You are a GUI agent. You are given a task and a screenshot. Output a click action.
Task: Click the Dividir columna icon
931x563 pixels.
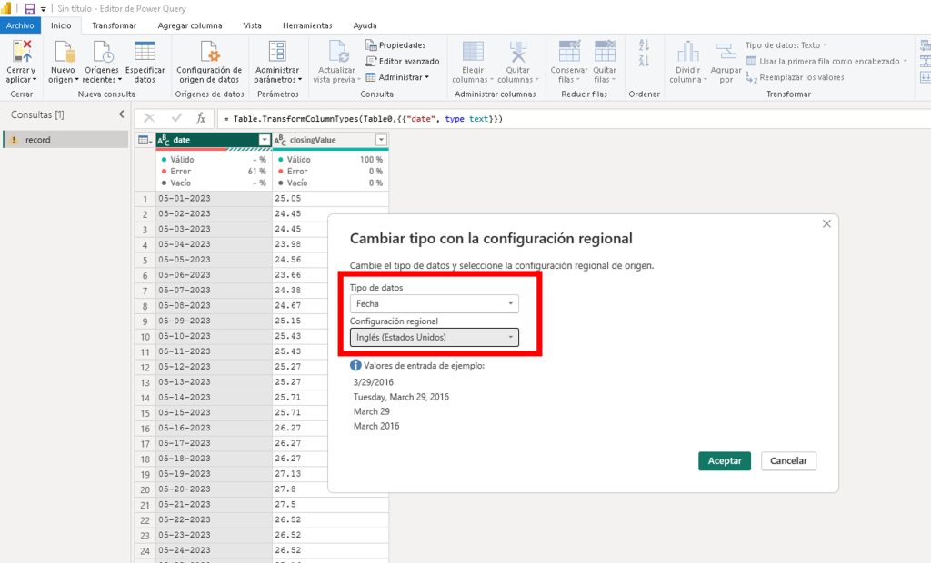click(x=687, y=53)
